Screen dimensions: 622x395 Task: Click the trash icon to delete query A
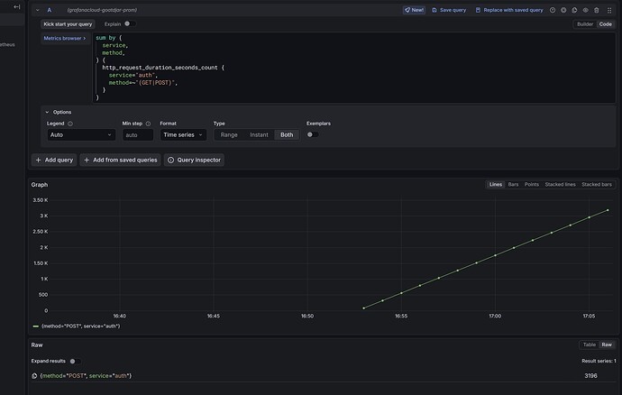pyautogui.click(x=596, y=10)
